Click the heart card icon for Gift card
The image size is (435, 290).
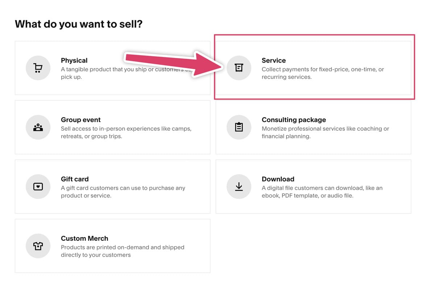click(38, 186)
